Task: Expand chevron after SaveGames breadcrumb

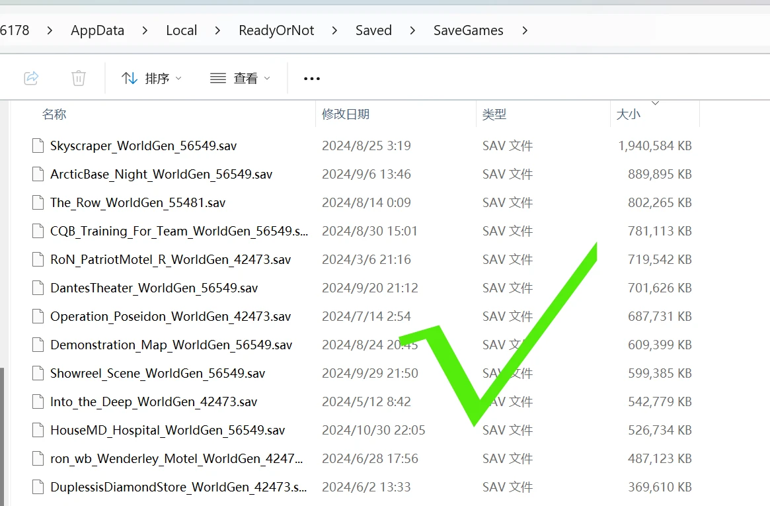Action: tap(525, 30)
